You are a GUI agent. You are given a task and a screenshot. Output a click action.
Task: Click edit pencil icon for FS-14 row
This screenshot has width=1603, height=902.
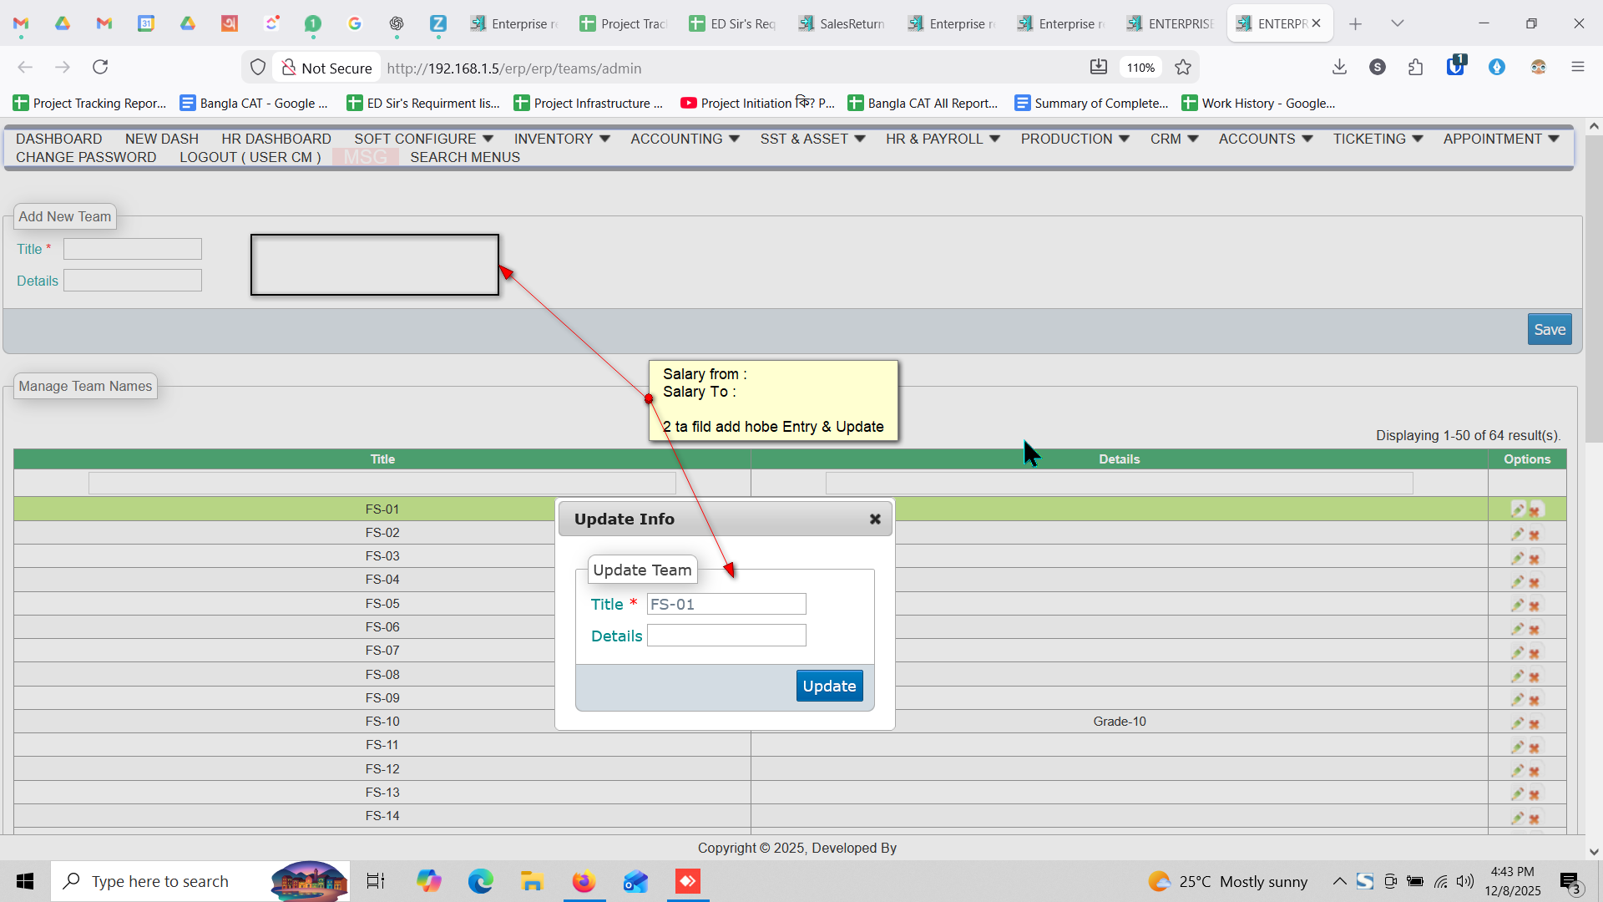(x=1518, y=818)
